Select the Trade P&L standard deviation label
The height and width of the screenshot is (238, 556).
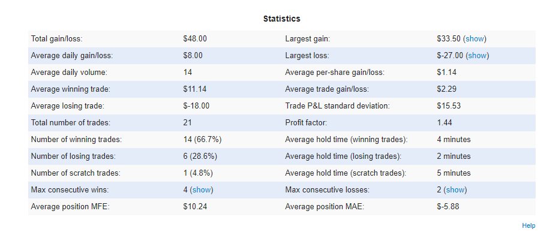[337, 106]
